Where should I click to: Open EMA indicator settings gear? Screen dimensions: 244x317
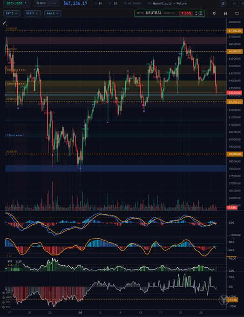click(3, 293)
